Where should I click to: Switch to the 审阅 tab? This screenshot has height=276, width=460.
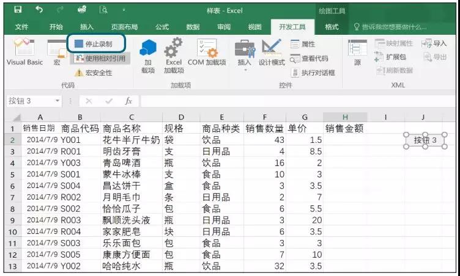[224, 27]
